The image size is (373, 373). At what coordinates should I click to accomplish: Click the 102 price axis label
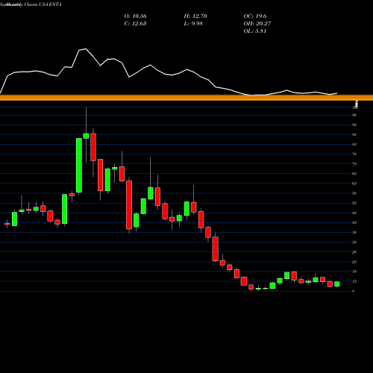(x=355, y=107)
